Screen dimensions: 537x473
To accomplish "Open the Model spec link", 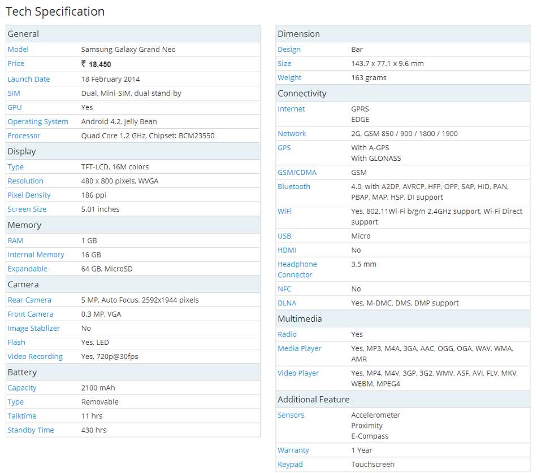I will [18, 50].
